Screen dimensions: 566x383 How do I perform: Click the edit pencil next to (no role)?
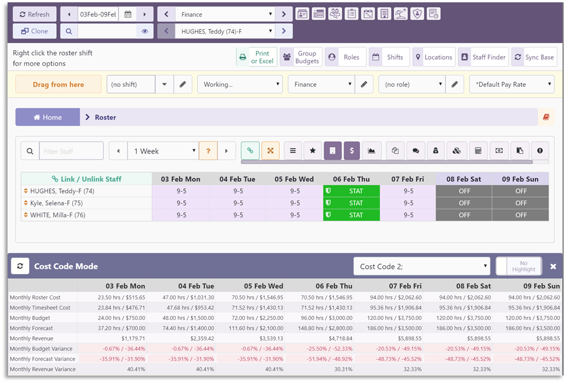coord(455,85)
